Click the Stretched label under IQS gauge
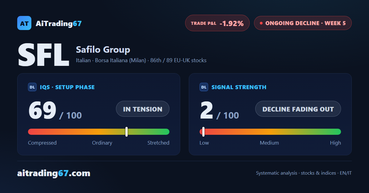369x193 pixels. 158,143
